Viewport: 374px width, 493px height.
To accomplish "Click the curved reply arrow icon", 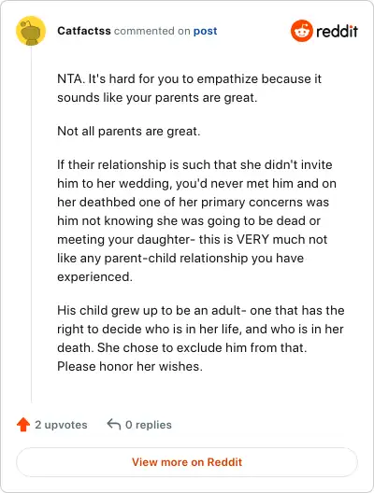I will (x=114, y=425).
